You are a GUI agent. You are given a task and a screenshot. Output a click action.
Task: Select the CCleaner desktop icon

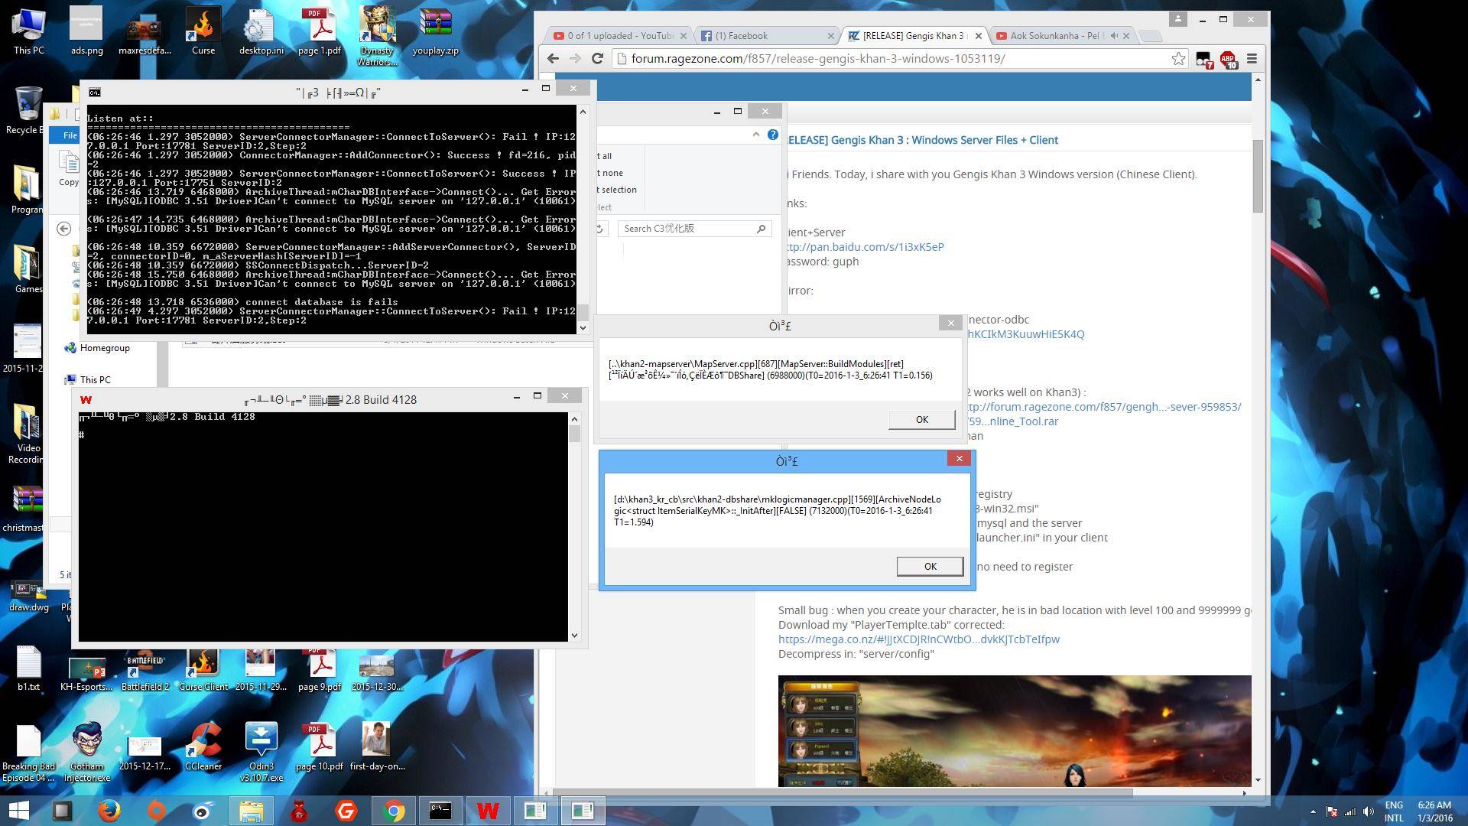[203, 746]
